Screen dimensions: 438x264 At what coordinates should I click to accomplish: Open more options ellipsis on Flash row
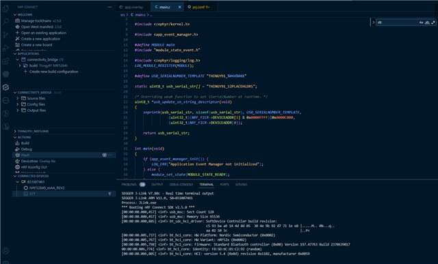click(x=110, y=155)
